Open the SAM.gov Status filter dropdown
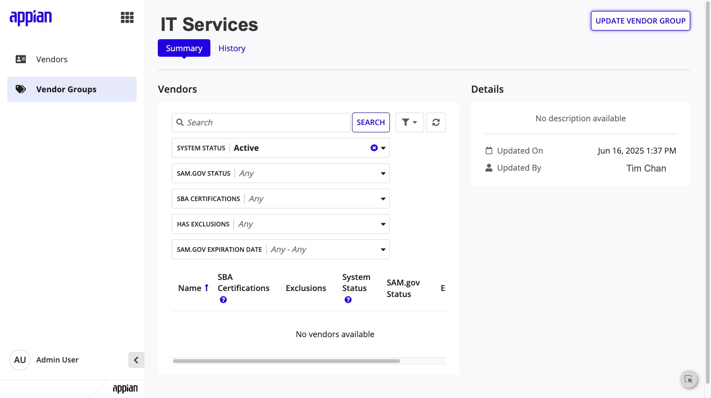This screenshot has width=711, height=398. pyautogui.click(x=281, y=173)
